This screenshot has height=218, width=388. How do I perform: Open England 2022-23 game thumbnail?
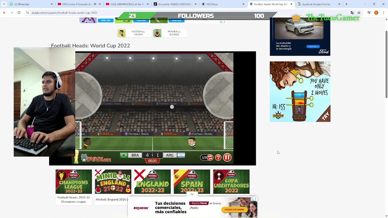(152, 182)
